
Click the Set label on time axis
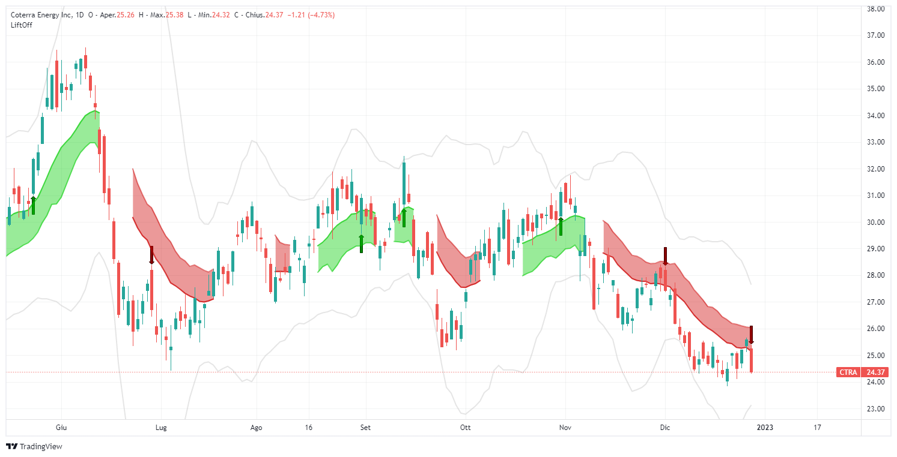point(365,428)
